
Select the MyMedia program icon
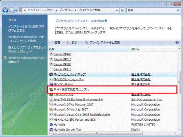[51, 124]
